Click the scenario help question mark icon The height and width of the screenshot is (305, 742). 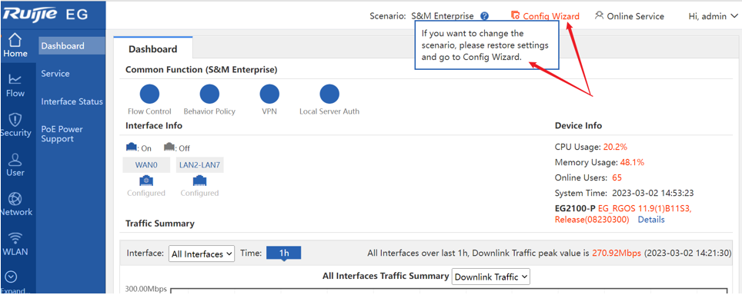484,16
